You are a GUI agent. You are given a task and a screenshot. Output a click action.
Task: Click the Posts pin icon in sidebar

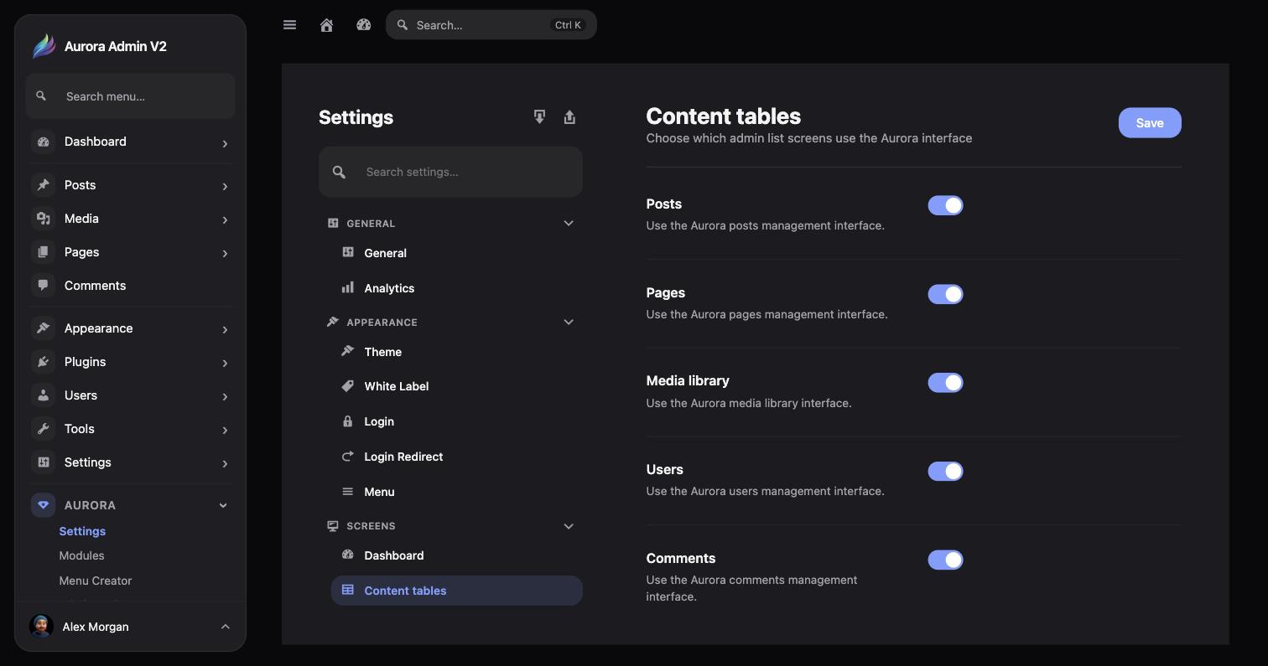(x=44, y=185)
